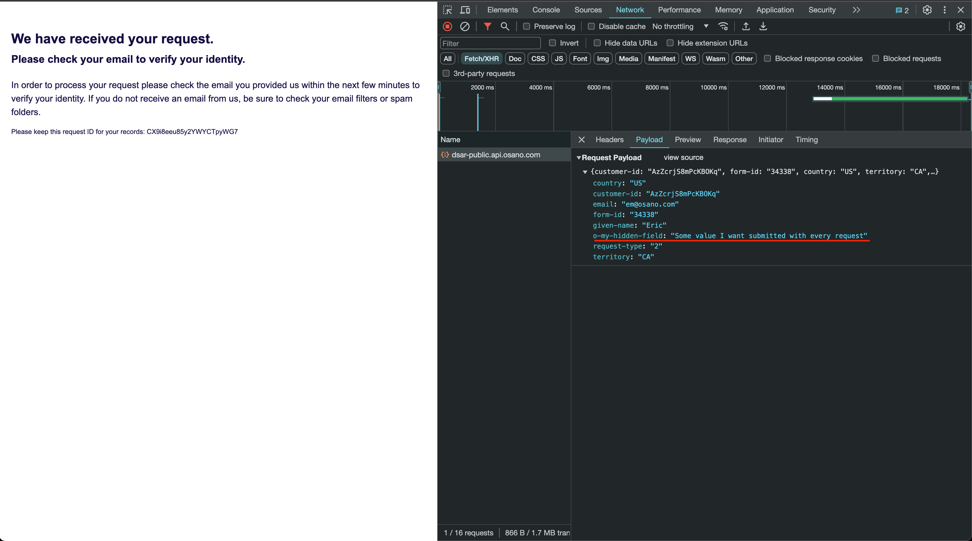Image resolution: width=972 pixels, height=541 pixels.
Task: Show the request Timing tab
Action: pyautogui.click(x=806, y=140)
